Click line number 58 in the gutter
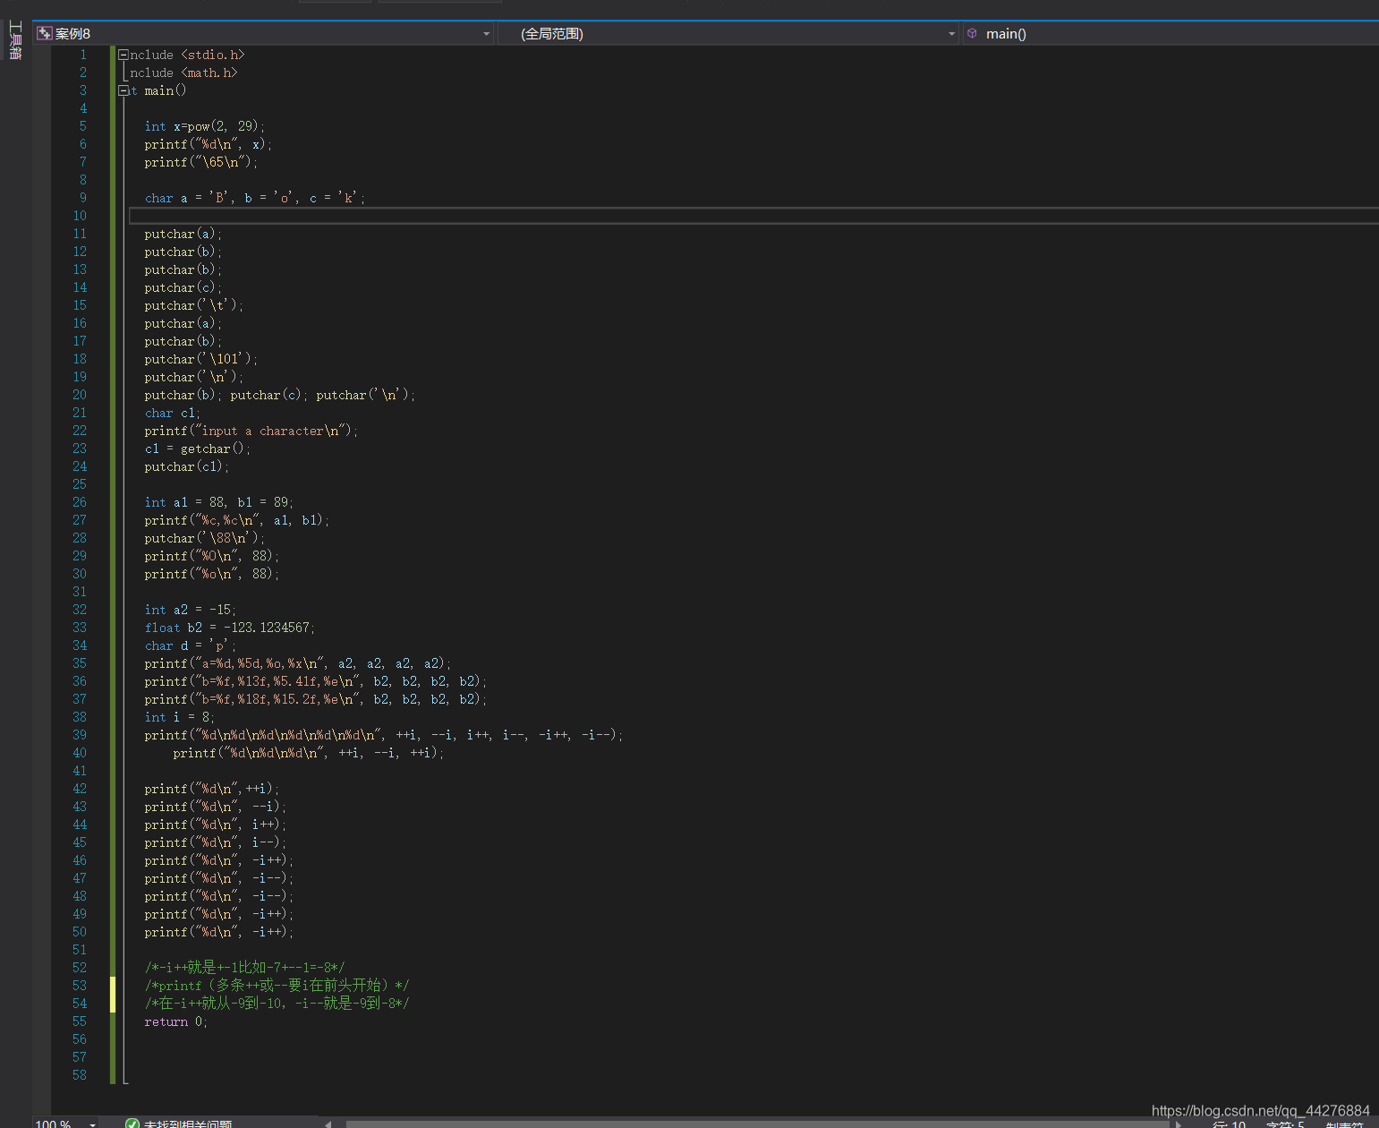Image resolution: width=1379 pixels, height=1128 pixels. point(80,1075)
